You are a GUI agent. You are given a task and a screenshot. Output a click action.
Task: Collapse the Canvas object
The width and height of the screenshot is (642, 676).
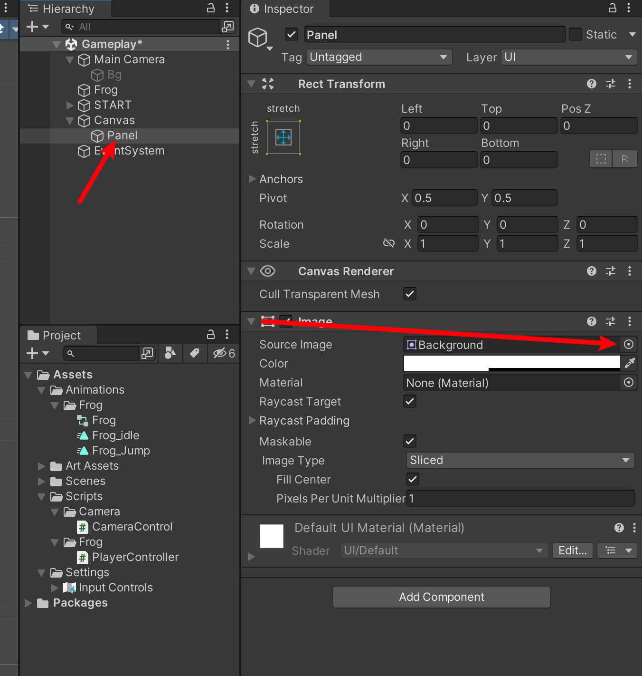point(70,121)
